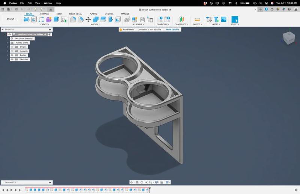Click the Insert Canvas image icon
Screen dimensions: 300x194
[x=223, y=19]
